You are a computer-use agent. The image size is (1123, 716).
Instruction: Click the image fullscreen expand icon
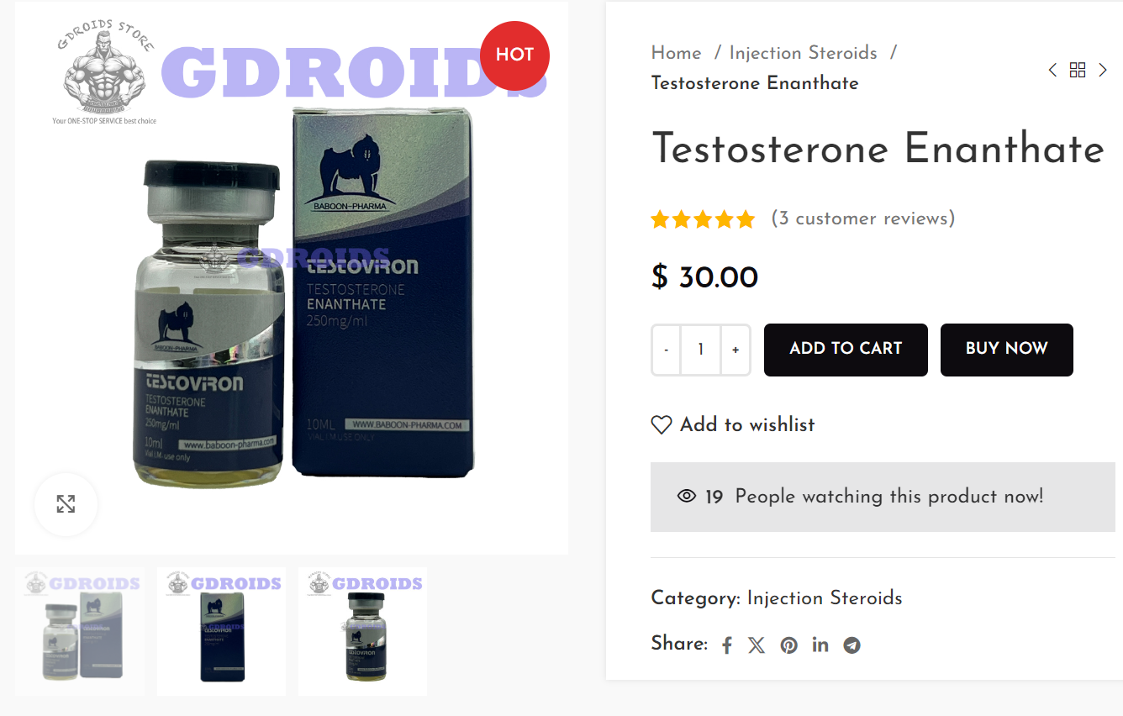(x=66, y=504)
